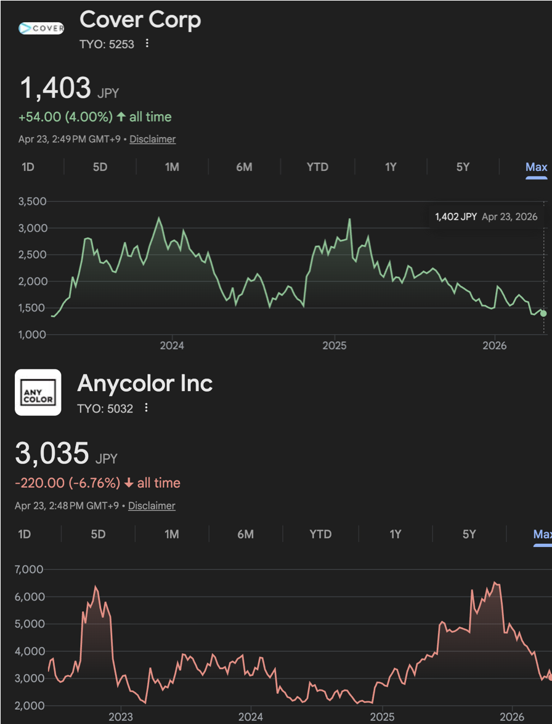The image size is (552, 724).
Task: Click the 2026 label on Cover Corp chart
Action: coord(494,345)
